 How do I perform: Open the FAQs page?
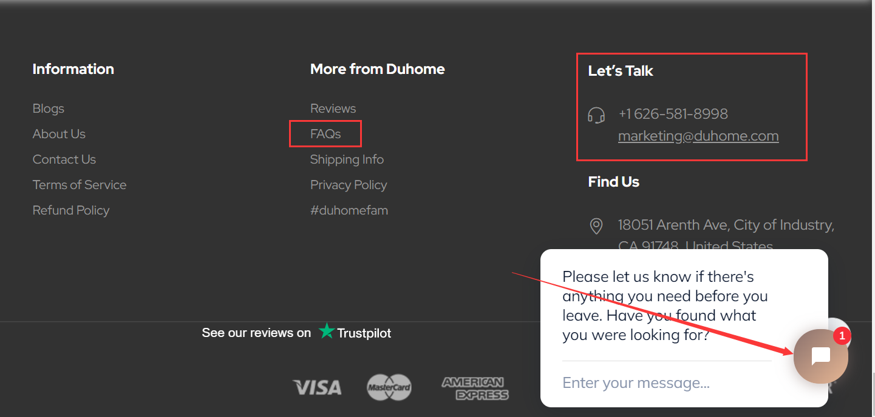click(325, 134)
